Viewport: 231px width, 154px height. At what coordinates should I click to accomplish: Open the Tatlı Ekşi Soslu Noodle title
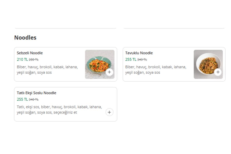tap(36, 93)
